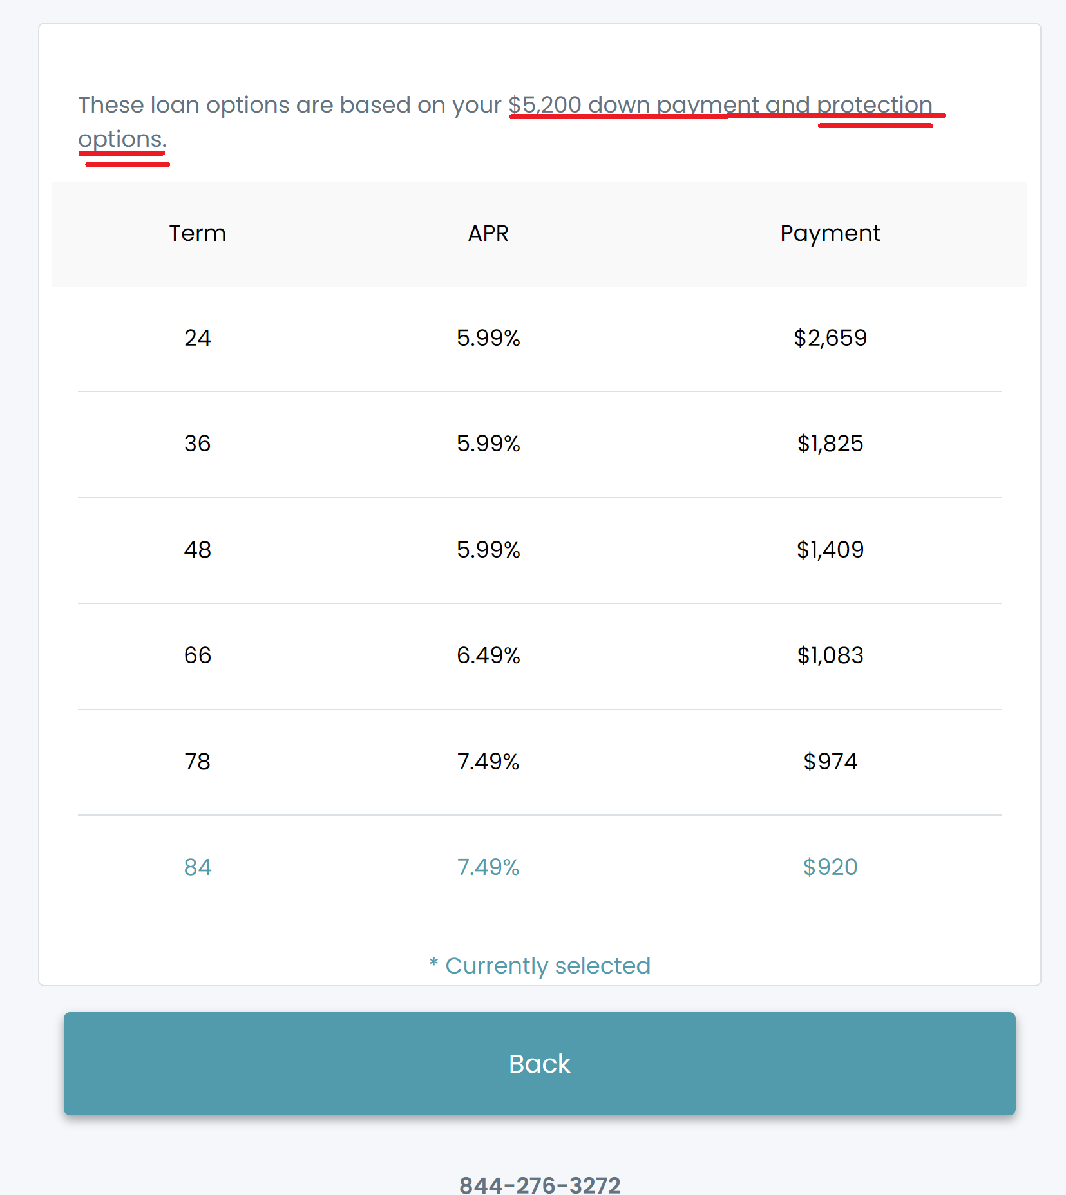
Task: Select the 78 month term option
Action: click(539, 762)
